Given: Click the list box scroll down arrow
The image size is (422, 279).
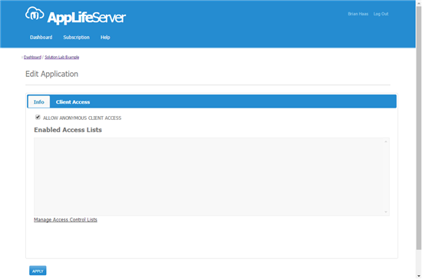Looking at the screenshot, I should tap(386, 212).
